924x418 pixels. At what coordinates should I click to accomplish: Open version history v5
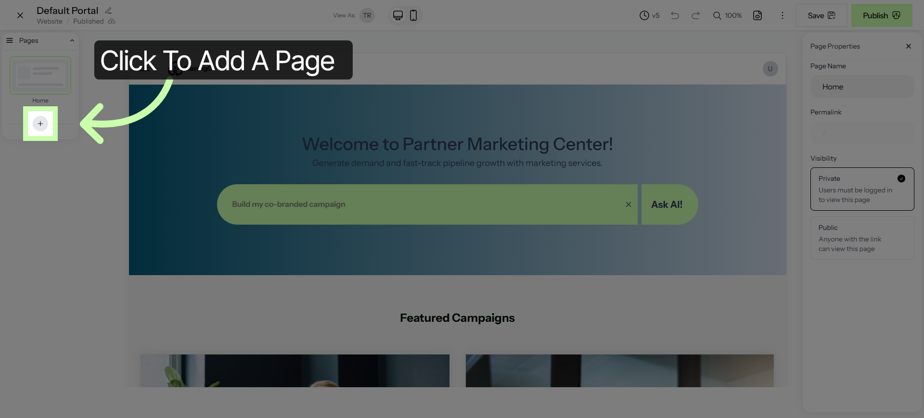pyautogui.click(x=649, y=15)
